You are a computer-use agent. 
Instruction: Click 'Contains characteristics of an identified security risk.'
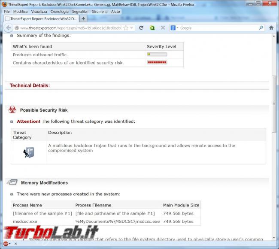click(68, 63)
